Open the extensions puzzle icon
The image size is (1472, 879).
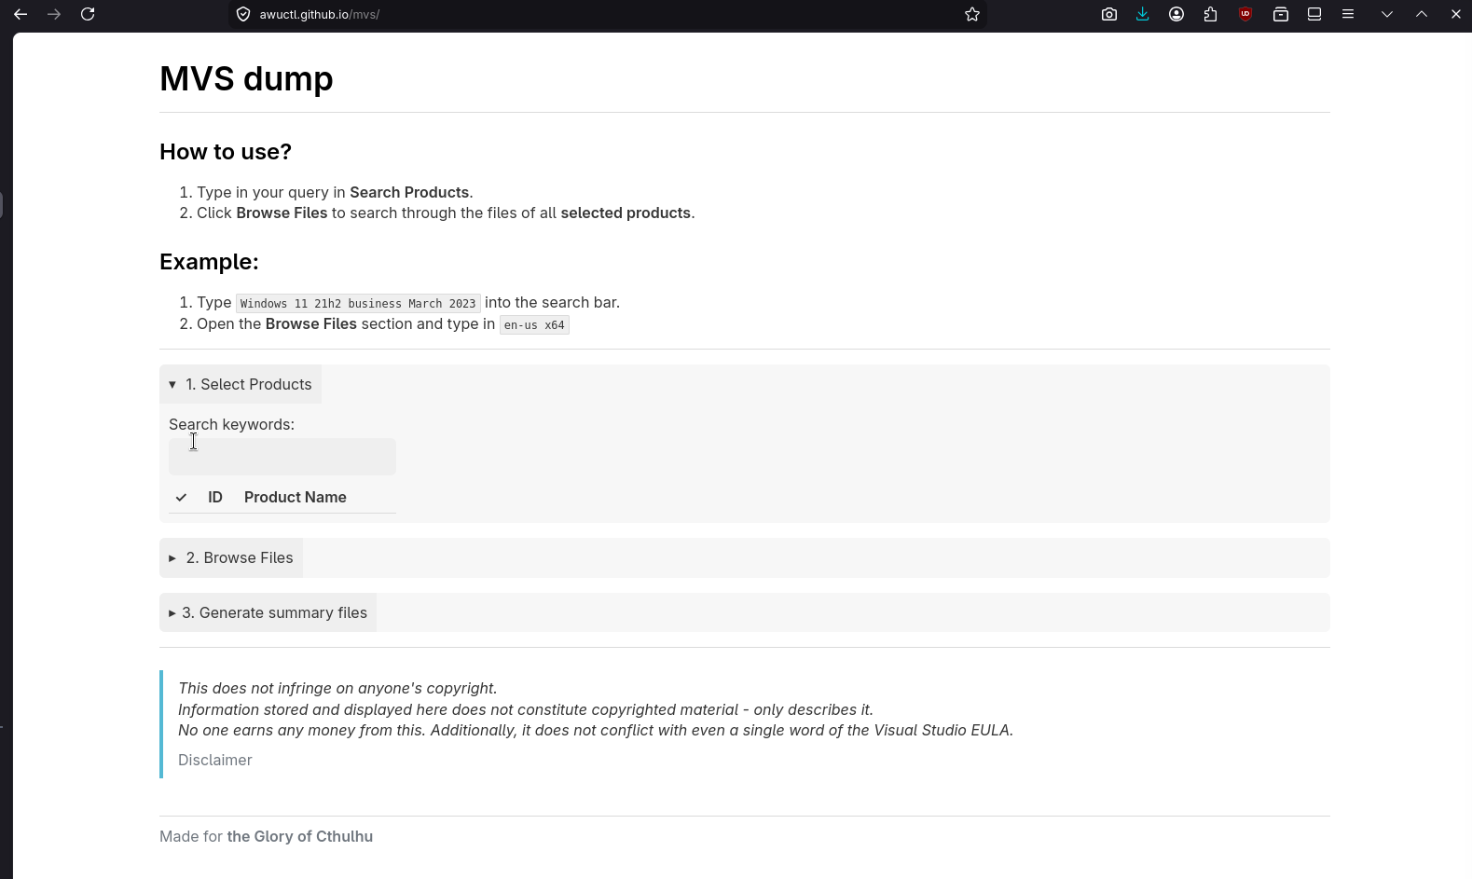point(1210,14)
